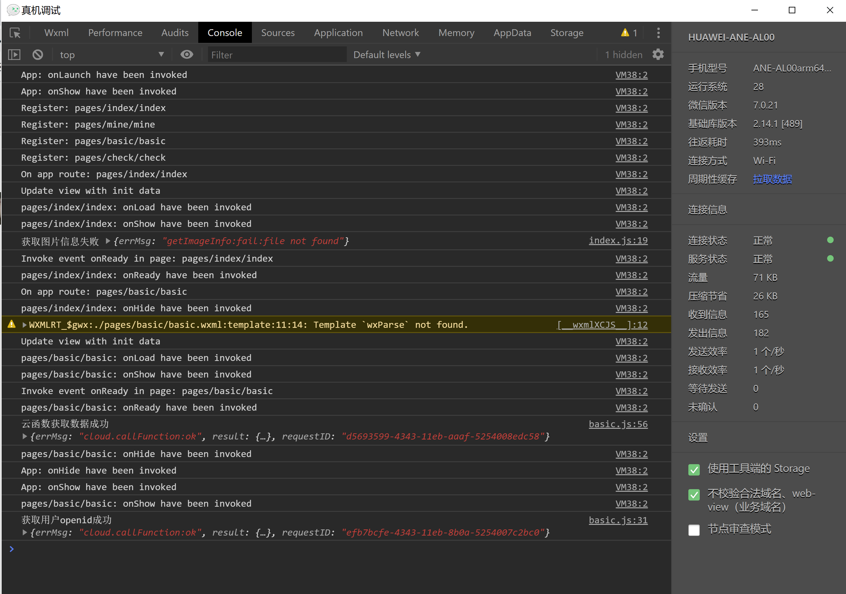Open console settings gear icon
The width and height of the screenshot is (846, 594).
pos(658,55)
